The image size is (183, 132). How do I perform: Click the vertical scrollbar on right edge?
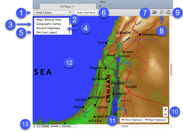[x=171, y=70]
